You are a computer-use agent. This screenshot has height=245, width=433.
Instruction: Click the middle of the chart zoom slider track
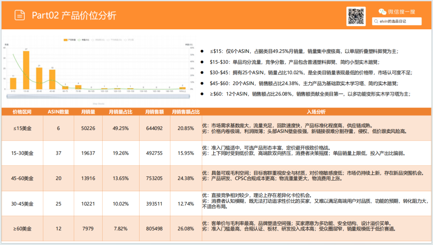point(98,96)
